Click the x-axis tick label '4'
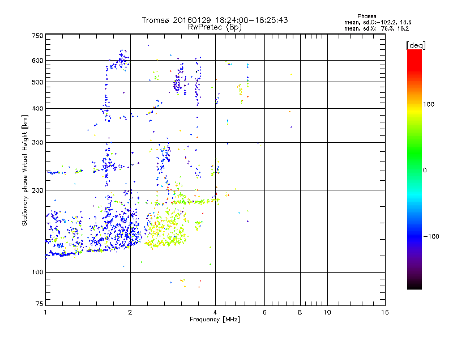 [x=215, y=312]
